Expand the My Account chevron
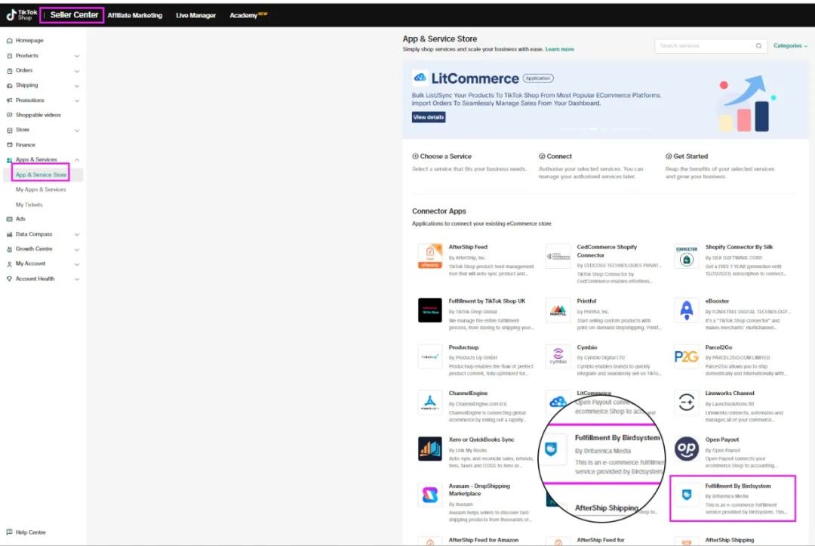 [77, 264]
